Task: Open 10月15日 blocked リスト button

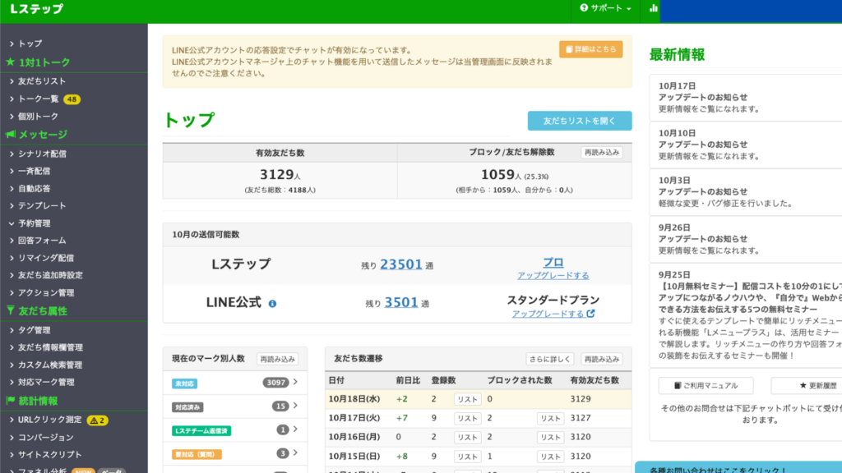Action: tap(550, 457)
